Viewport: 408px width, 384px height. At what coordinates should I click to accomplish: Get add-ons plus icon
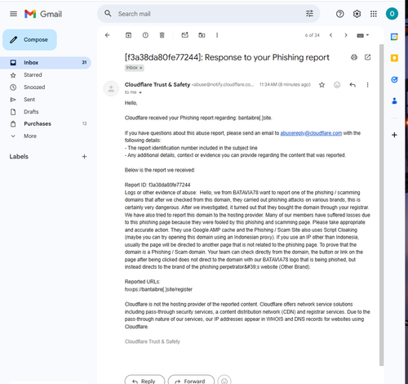coord(394,135)
